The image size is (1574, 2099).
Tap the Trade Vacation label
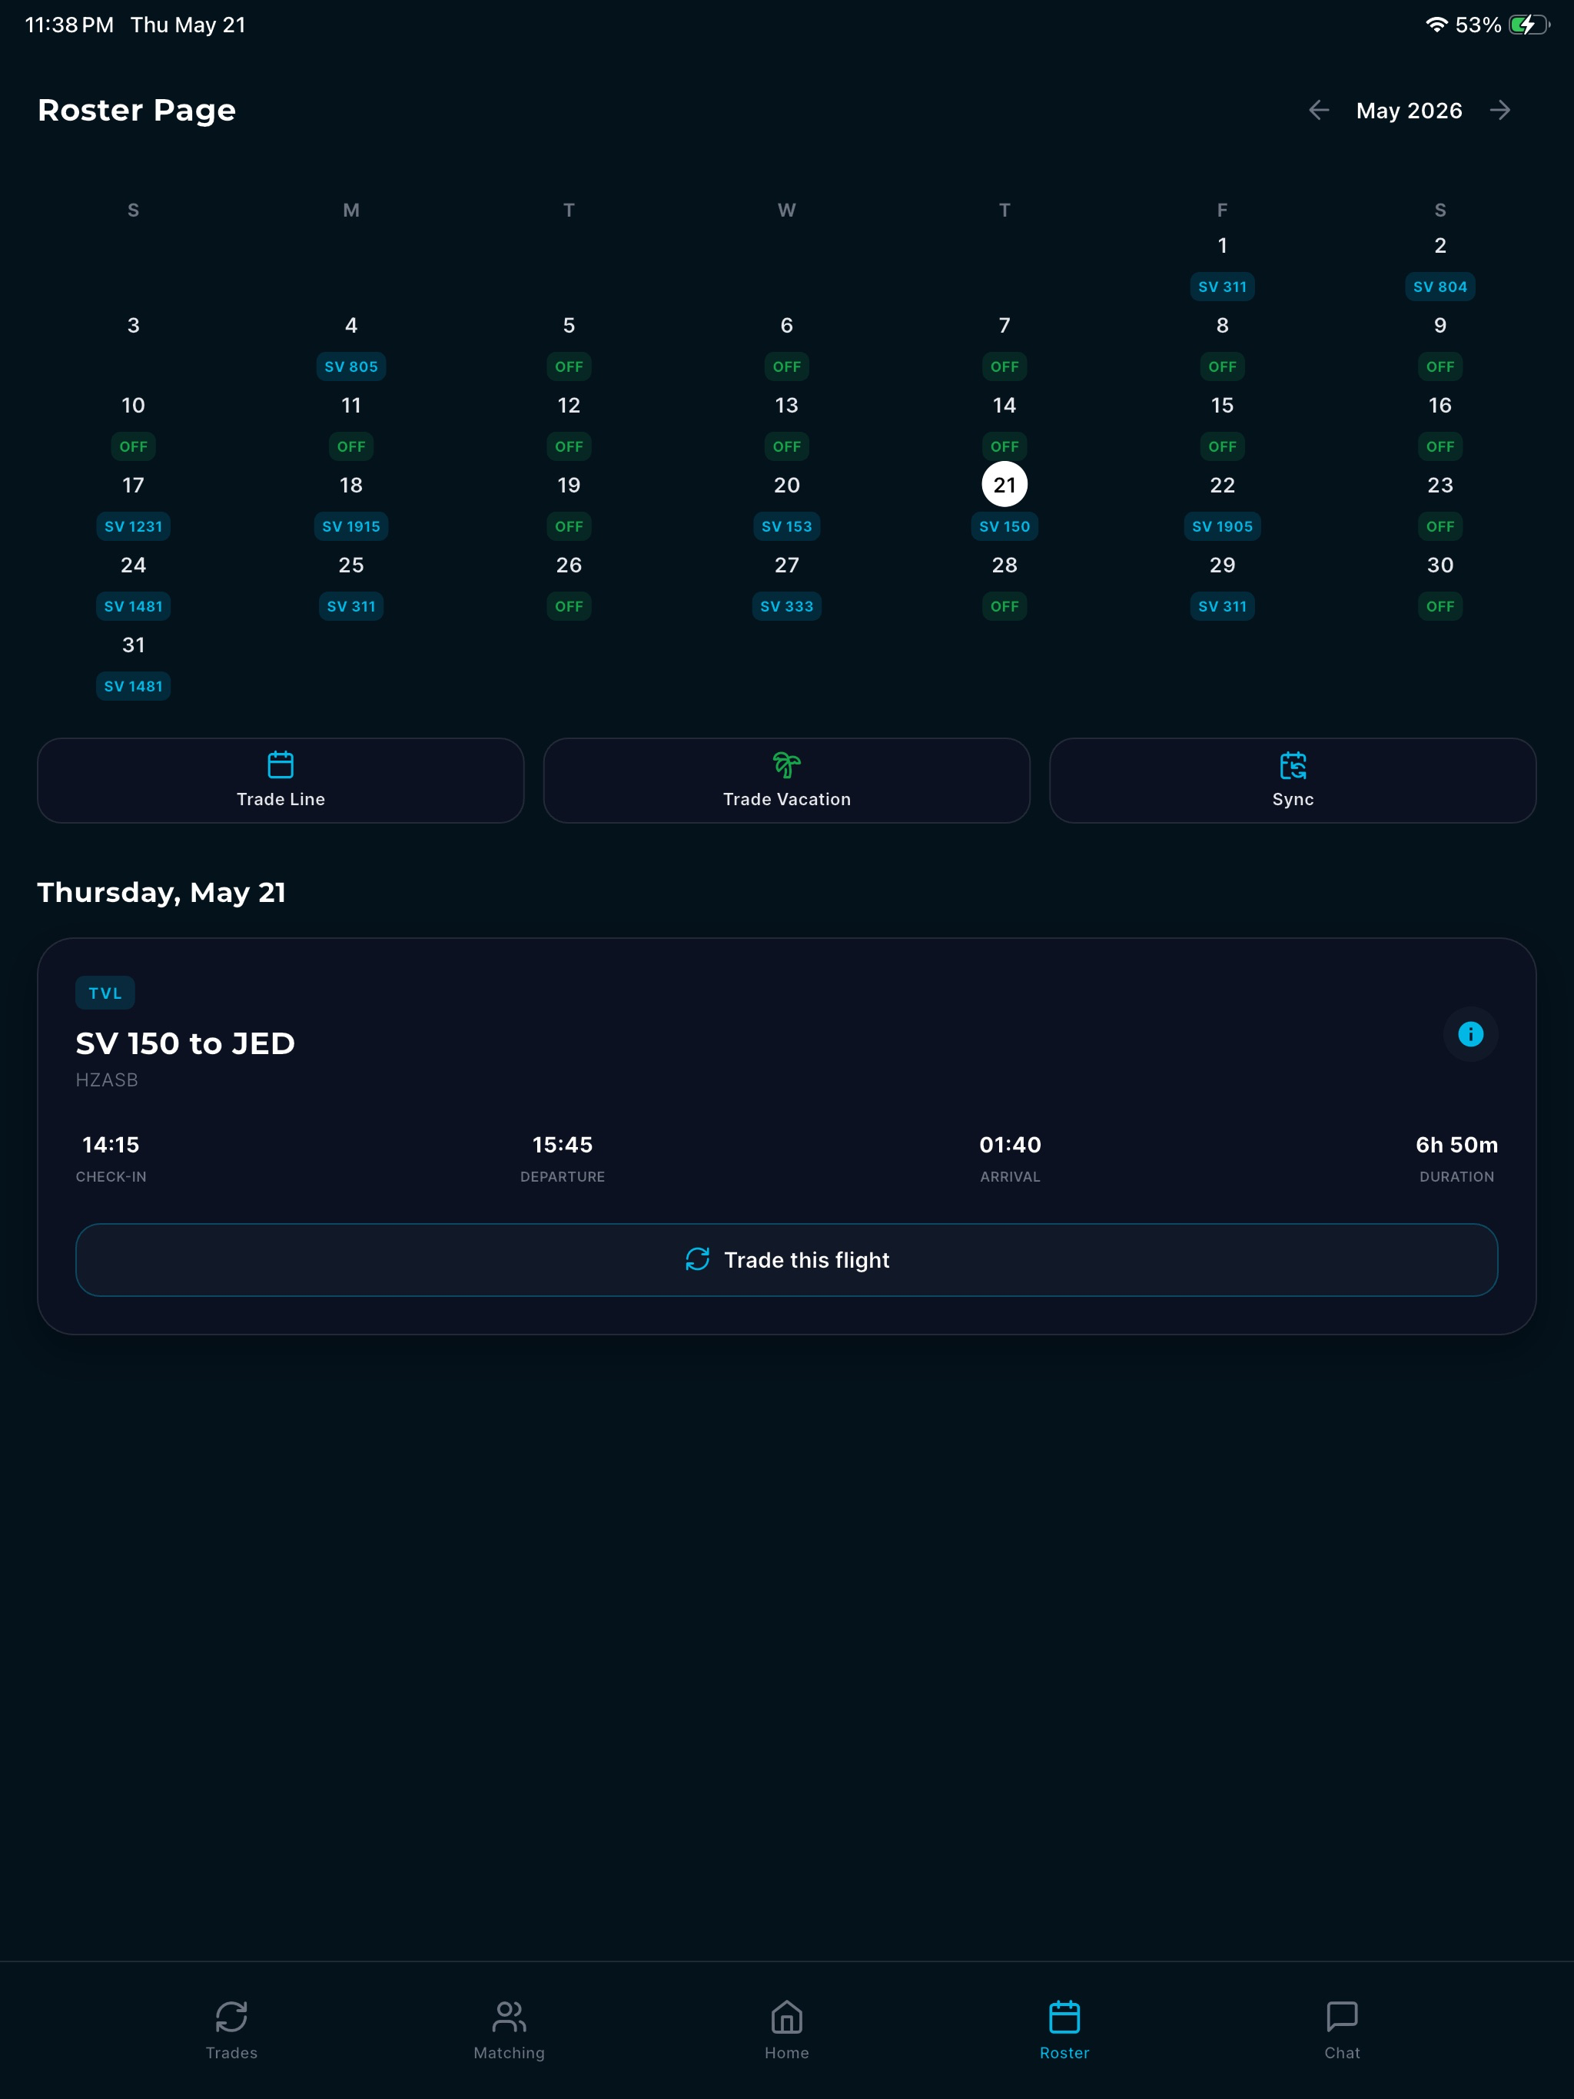click(787, 799)
